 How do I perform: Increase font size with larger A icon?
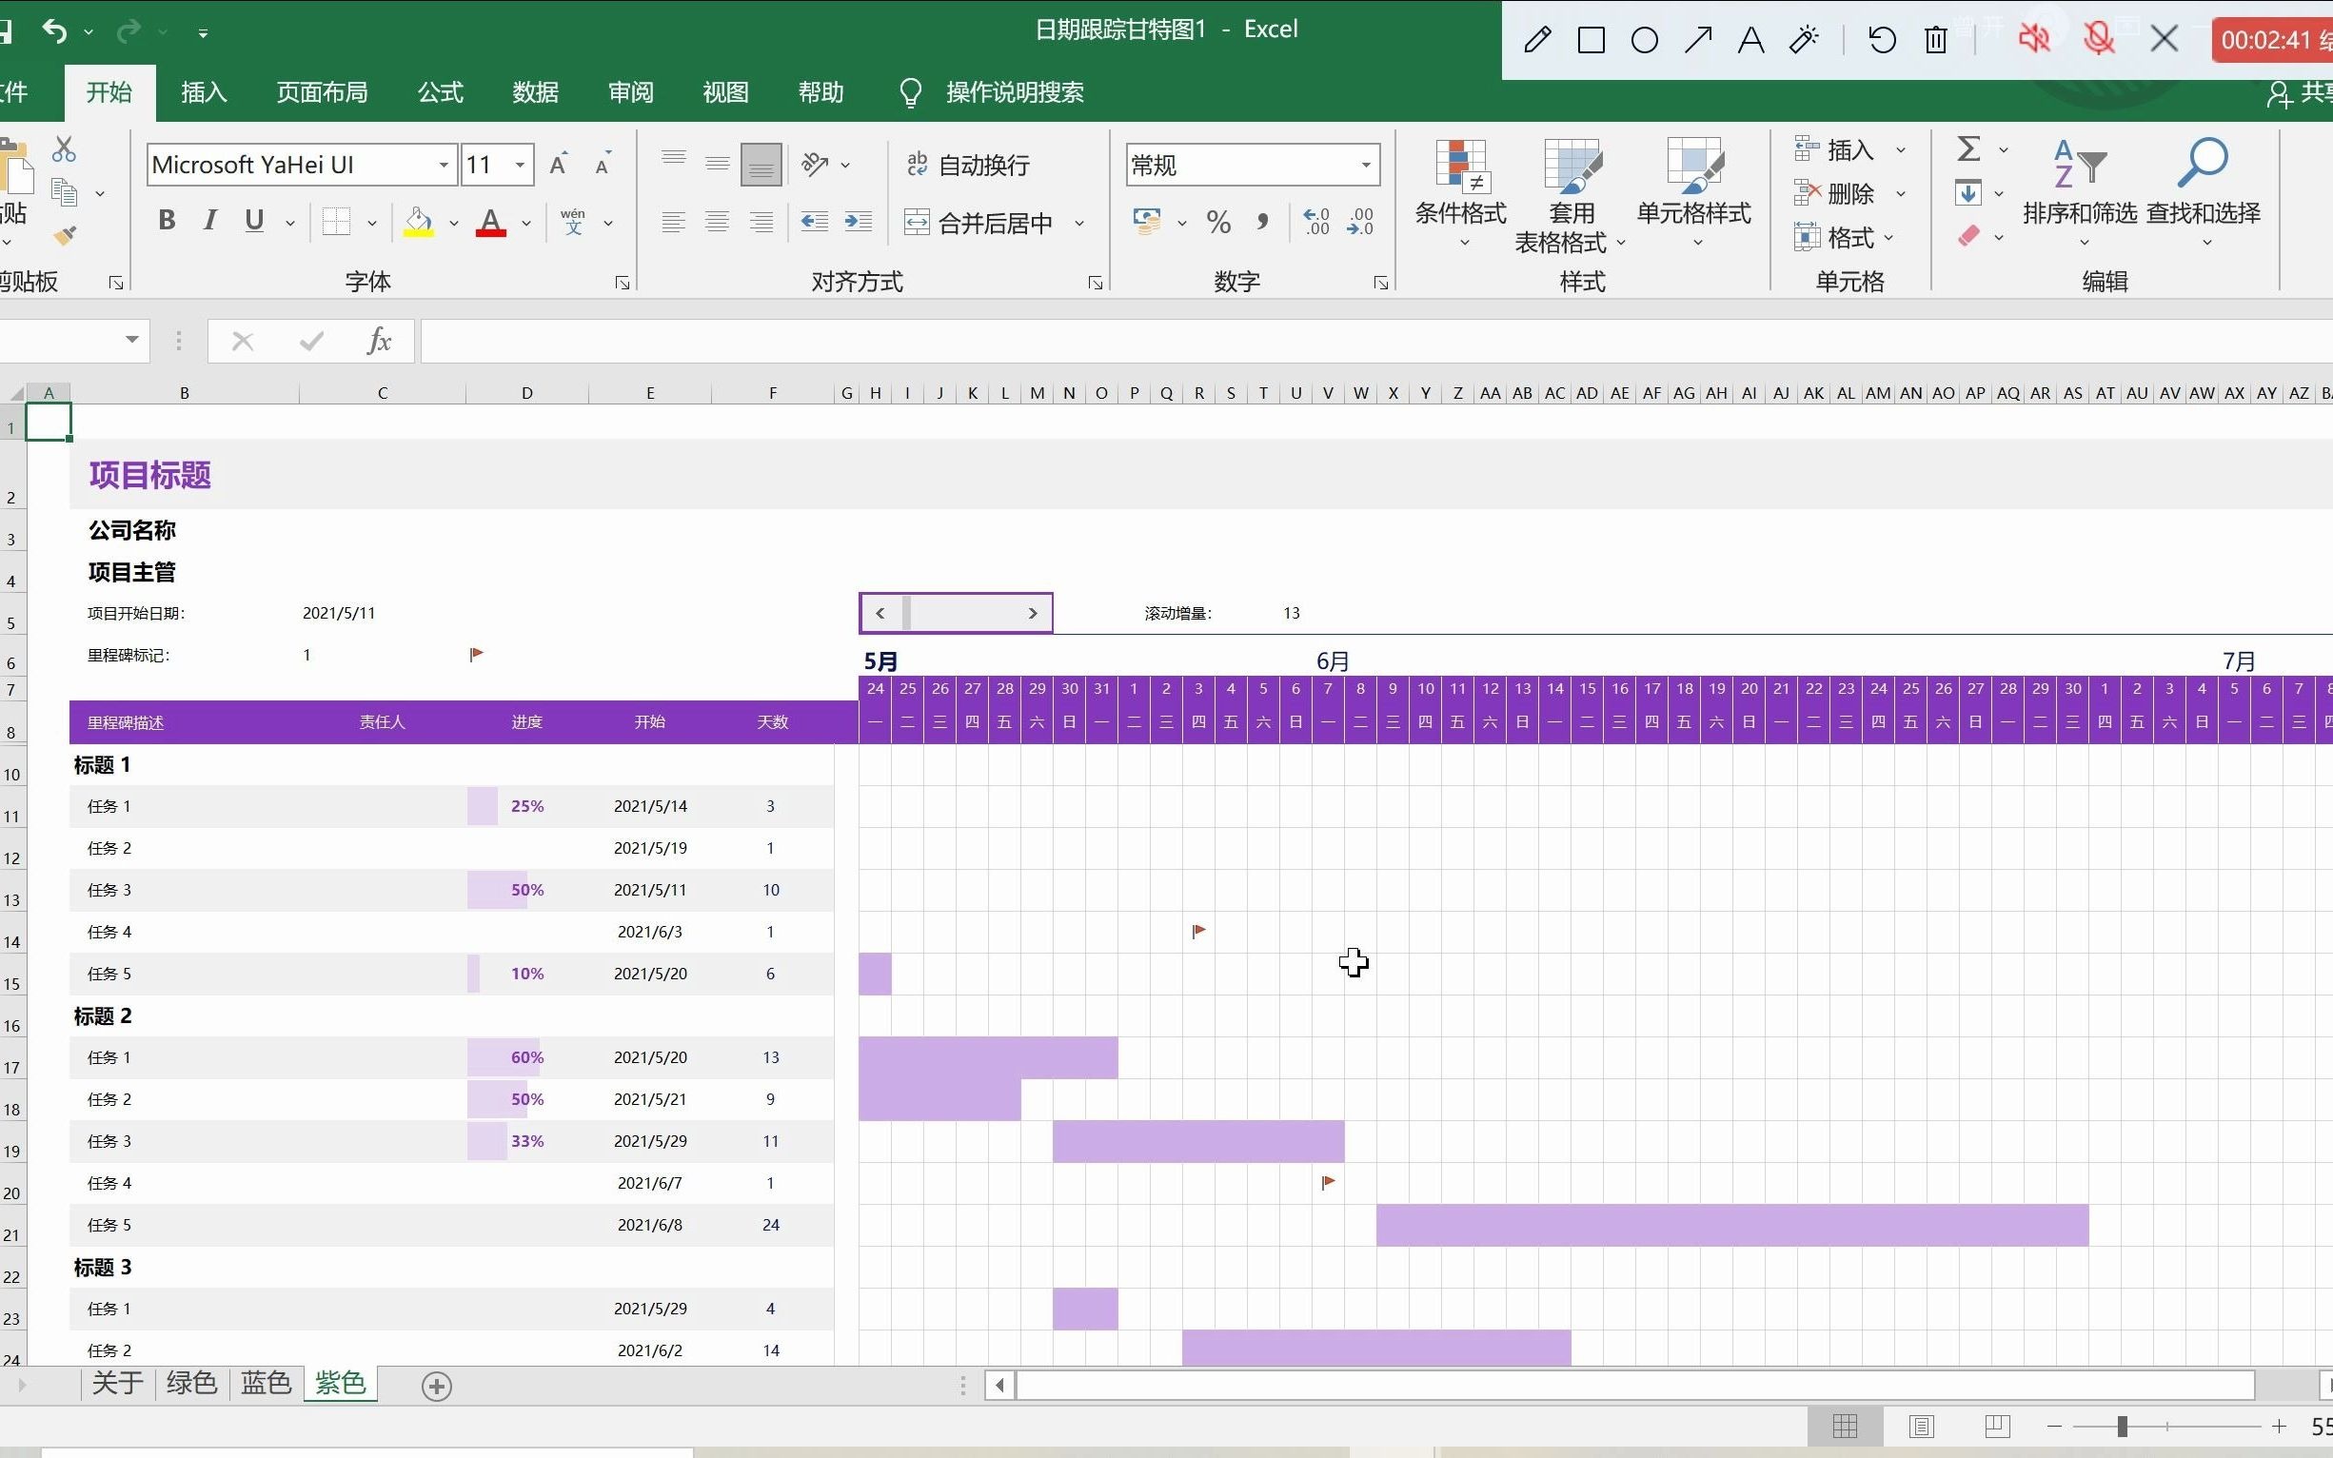pyautogui.click(x=559, y=165)
